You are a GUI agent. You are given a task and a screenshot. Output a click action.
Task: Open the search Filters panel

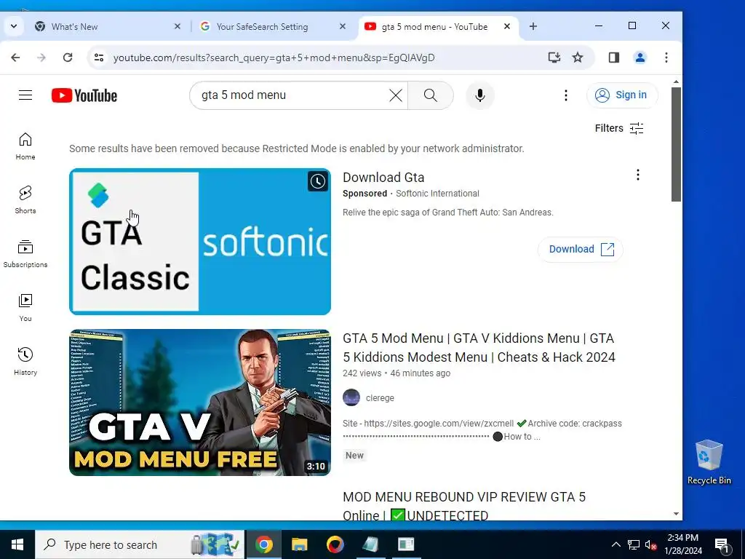coord(619,128)
